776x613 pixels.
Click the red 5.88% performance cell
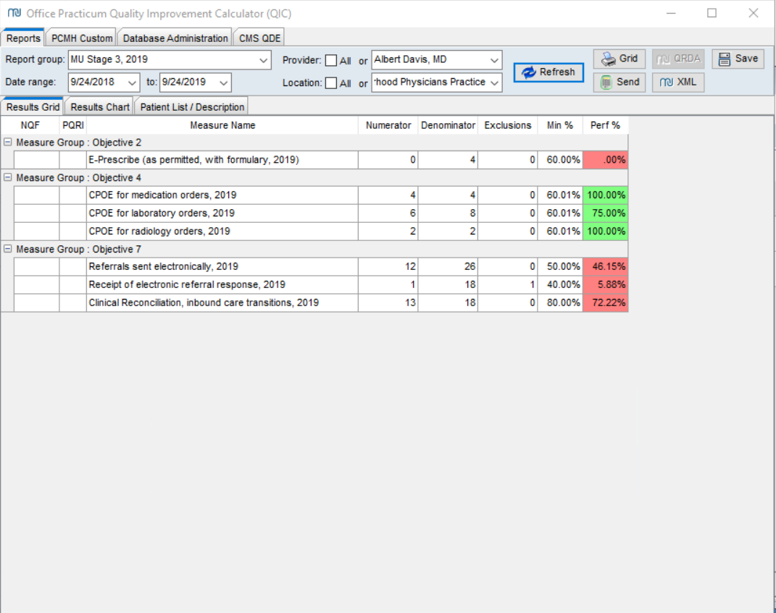point(605,284)
